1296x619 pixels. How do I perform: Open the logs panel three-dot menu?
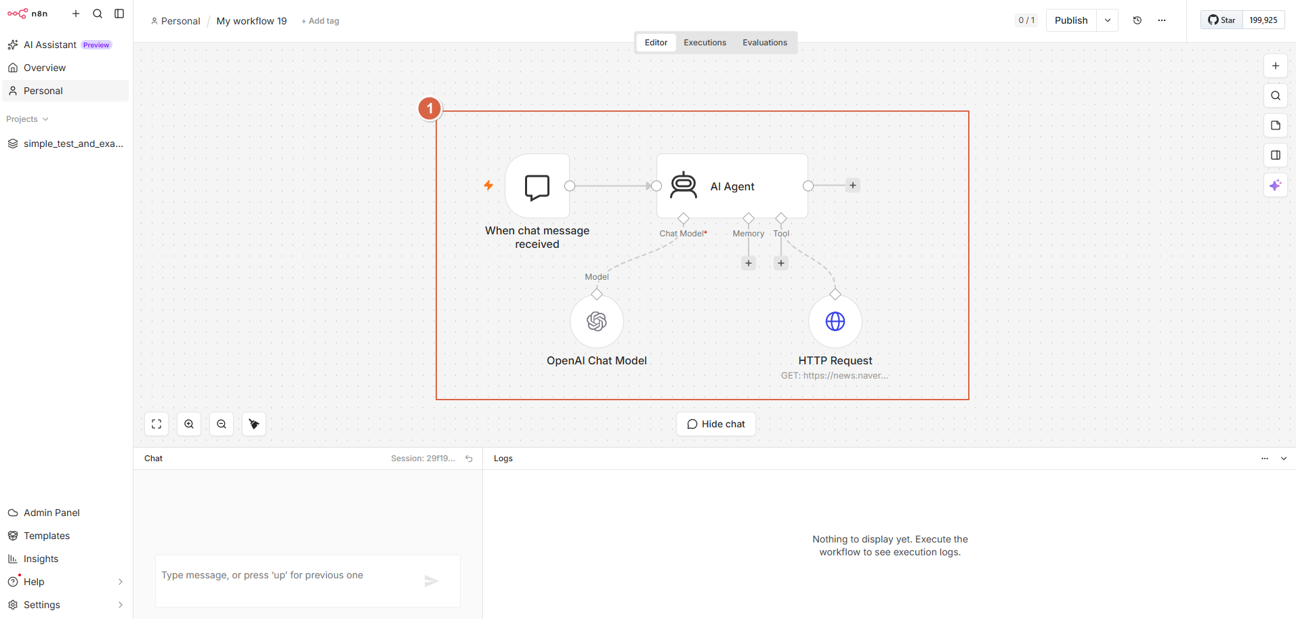[1265, 458]
